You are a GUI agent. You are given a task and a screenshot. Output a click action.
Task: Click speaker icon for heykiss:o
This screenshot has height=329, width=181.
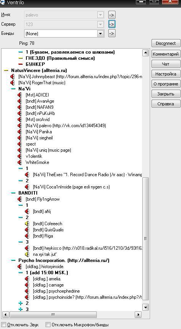click(x=27, y=248)
